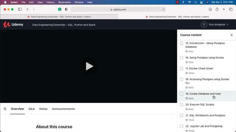Check lecture 19 Create Database and User
The width and height of the screenshot is (236, 132).
181,94
